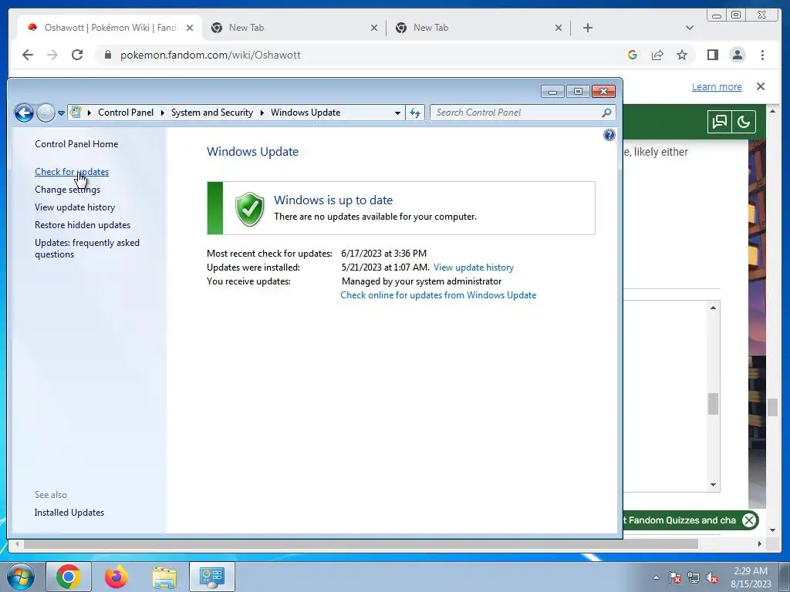Open Windows Explorer from taskbar

165,577
